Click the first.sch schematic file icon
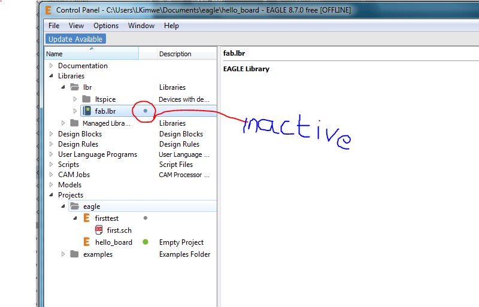This screenshot has width=479, height=307. [99, 230]
